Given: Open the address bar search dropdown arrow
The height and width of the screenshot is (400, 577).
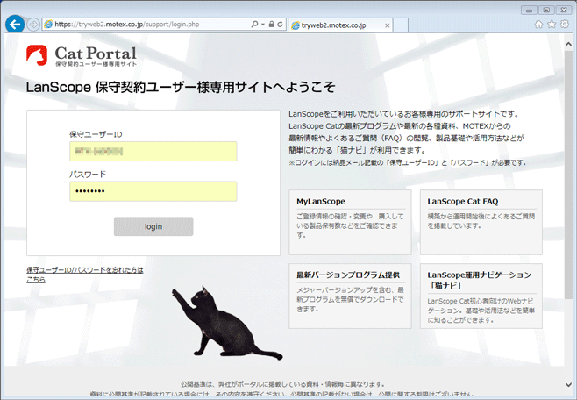Looking at the screenshot, I should point(263,25).
